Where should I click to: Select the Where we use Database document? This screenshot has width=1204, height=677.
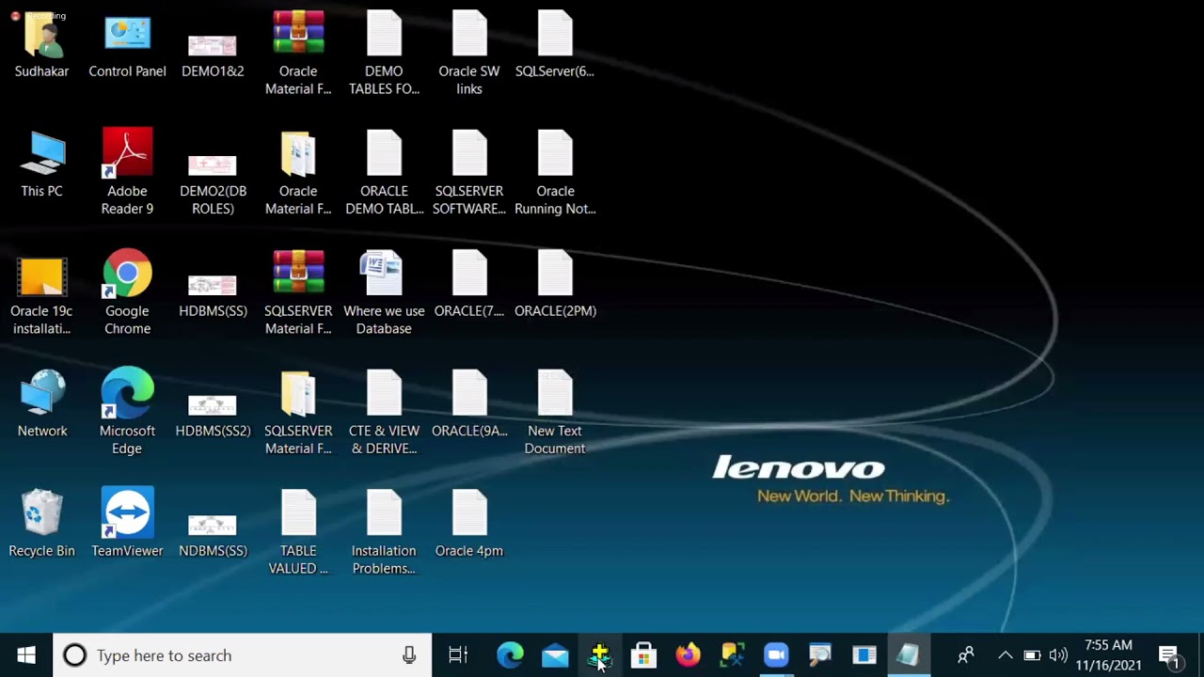tap(384, 293)
